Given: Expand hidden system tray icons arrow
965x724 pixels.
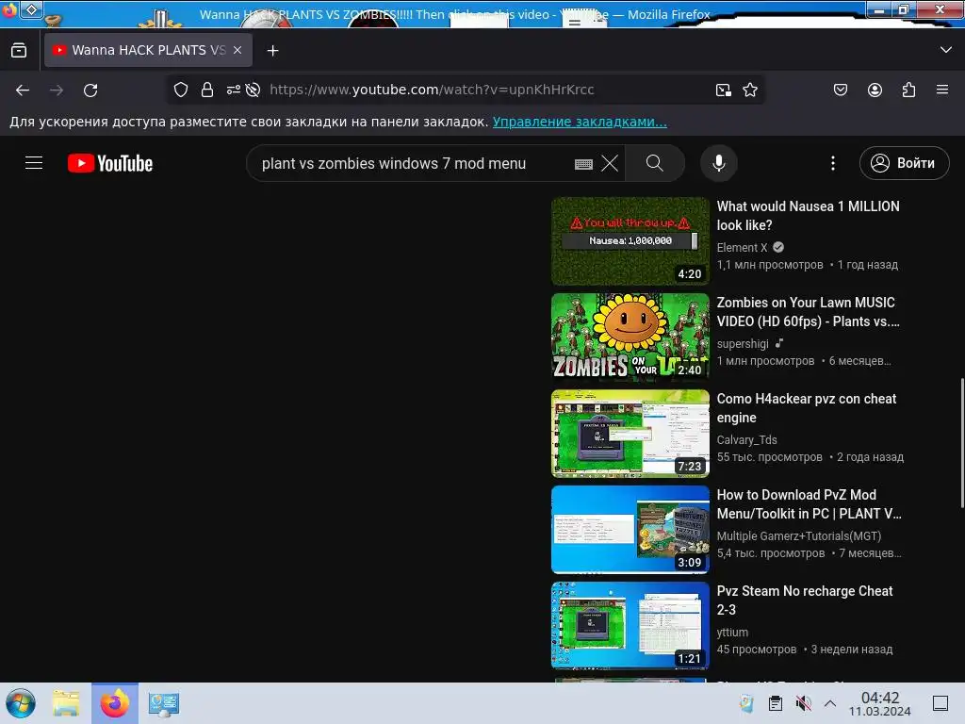Looking at the screenshot, I should (x=830, y=703).
